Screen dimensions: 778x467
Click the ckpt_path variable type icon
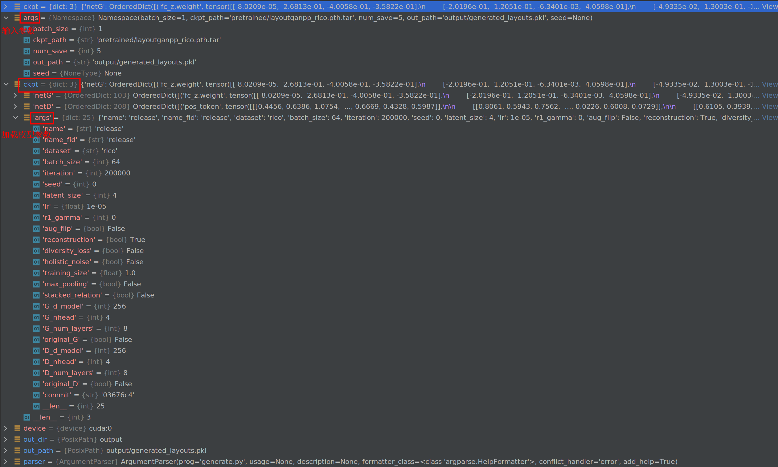[27, 40]
